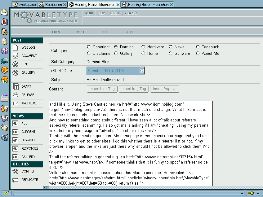This screenshot has height=197, width=263.
Task: Click the 'Domino Blogs' subcategory value
Action: click(x=99, y=62)
